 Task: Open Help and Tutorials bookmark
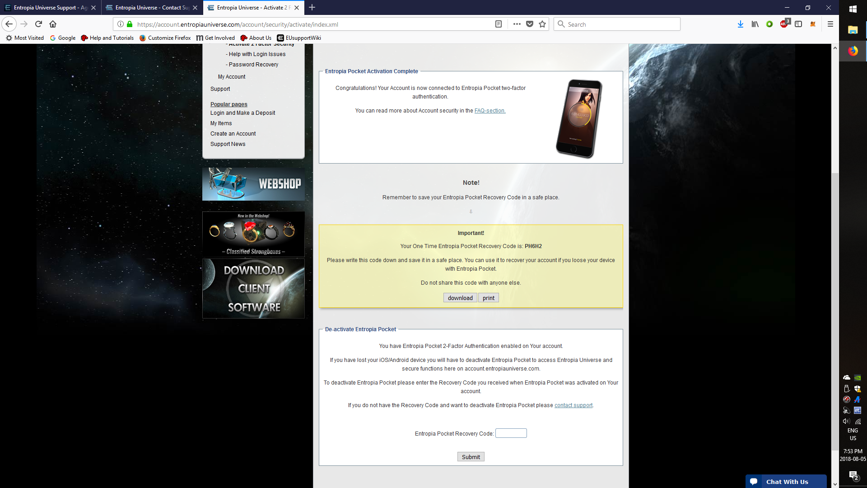pyautogui.click(x=107, y=38)
